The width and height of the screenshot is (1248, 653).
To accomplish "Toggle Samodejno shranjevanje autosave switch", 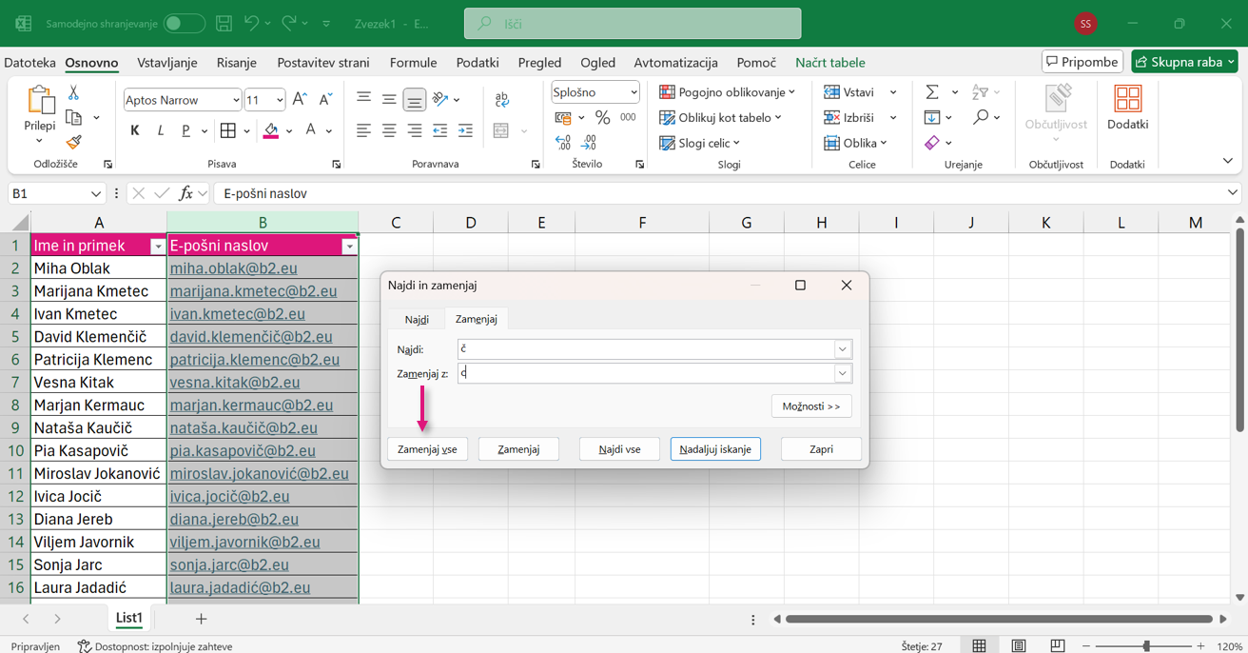I will pos(184,23).
